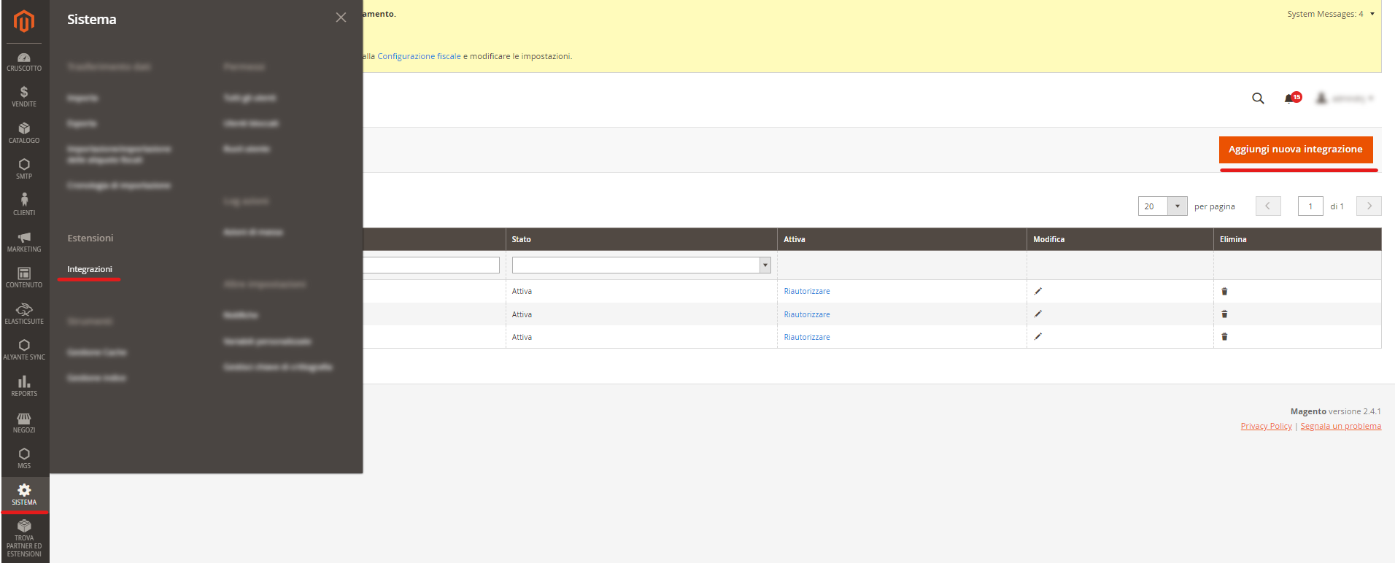Click Riautorizzare in the second row
The image size is (1395, 563).
pos(807,314)
